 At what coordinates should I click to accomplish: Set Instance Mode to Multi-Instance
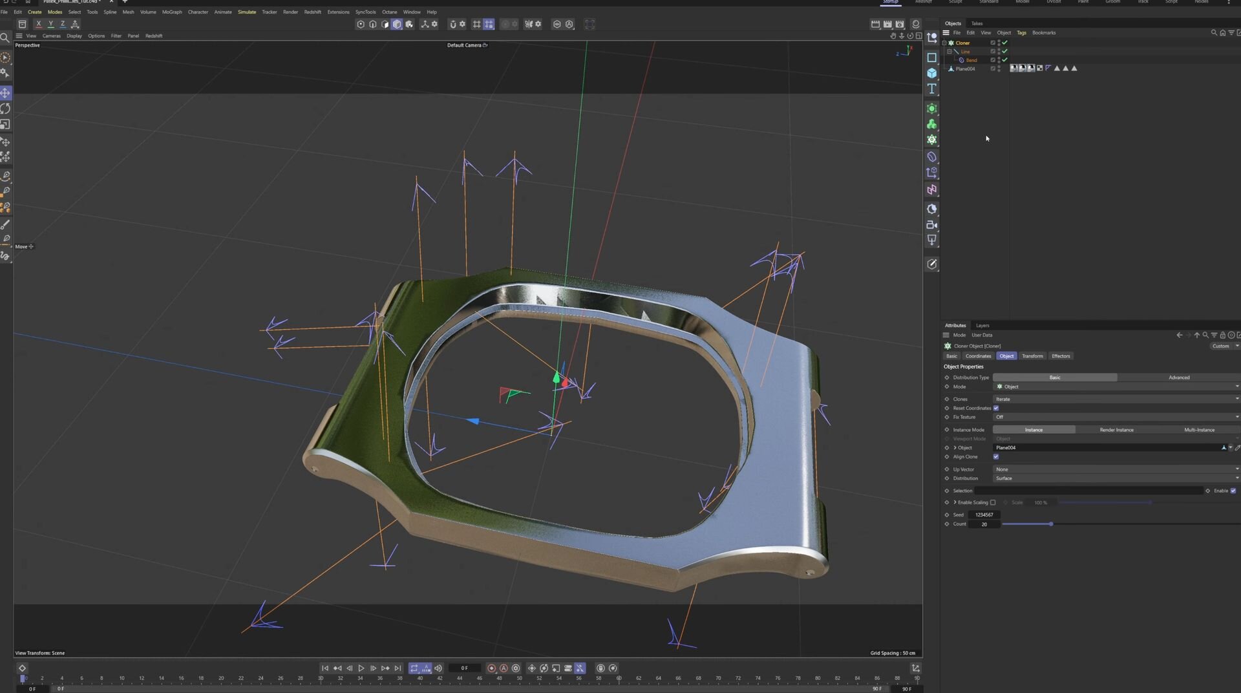point(1199,430)
